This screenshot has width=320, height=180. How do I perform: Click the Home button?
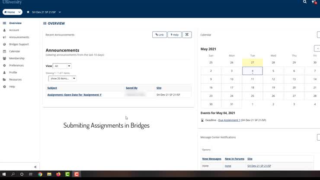(10, 12)
